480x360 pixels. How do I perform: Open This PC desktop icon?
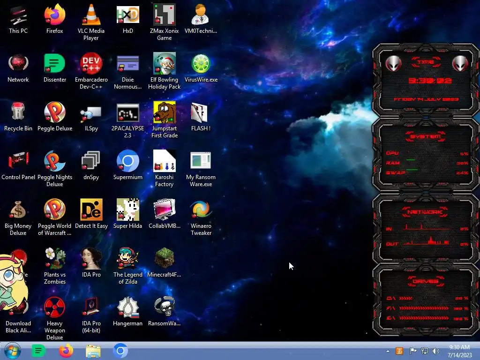tap(18, 19)
